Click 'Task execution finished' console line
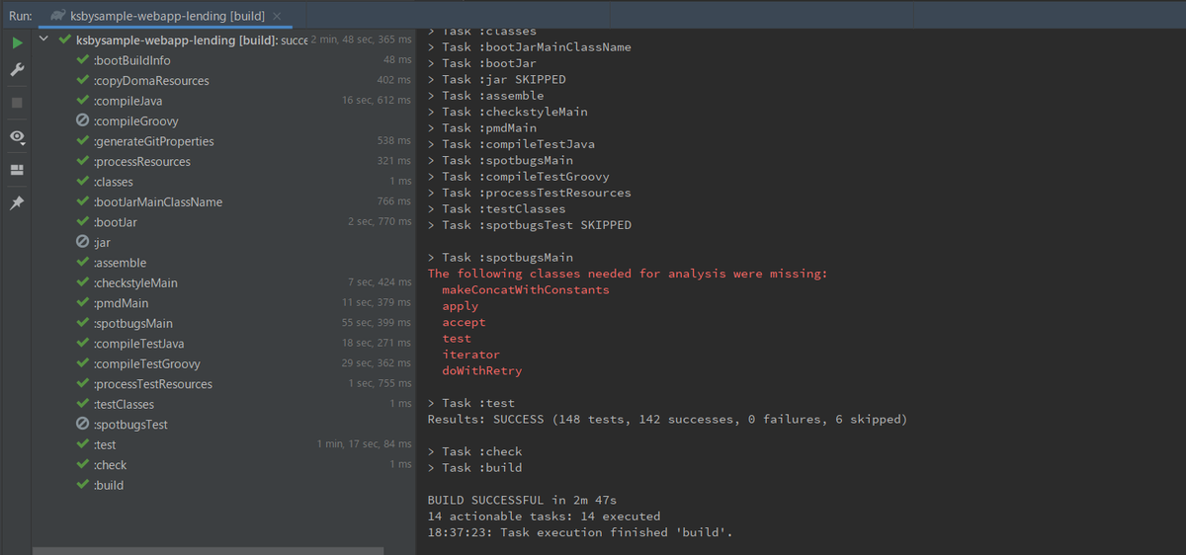The height and width of the screenshot is (555, 1186). [x=580, y=532]
